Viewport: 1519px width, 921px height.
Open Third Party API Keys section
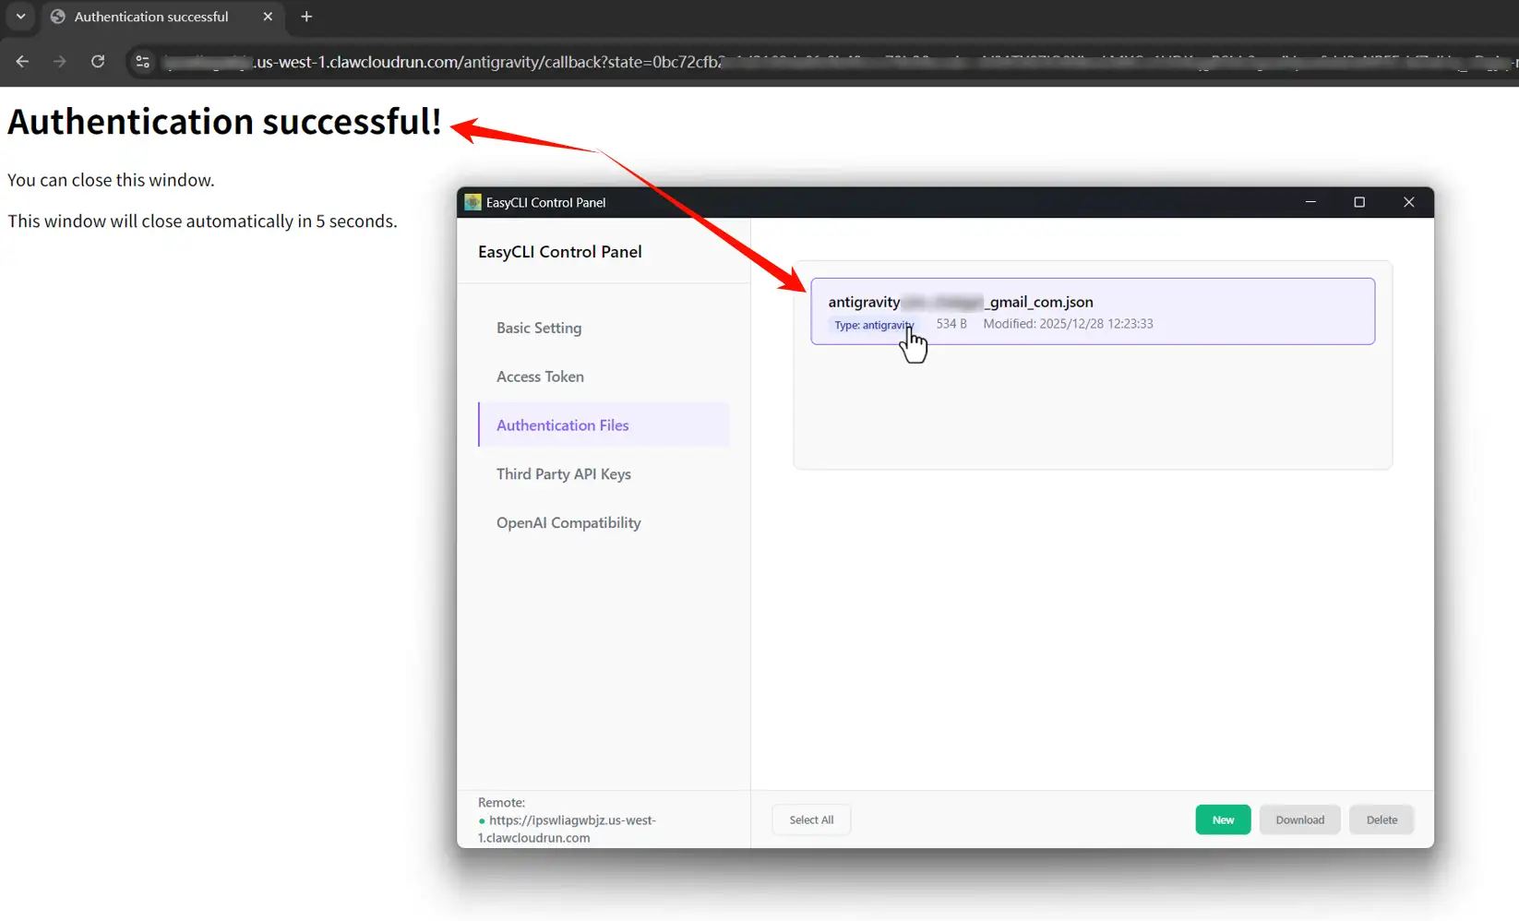pyautogui.click(x=563, y=474)
